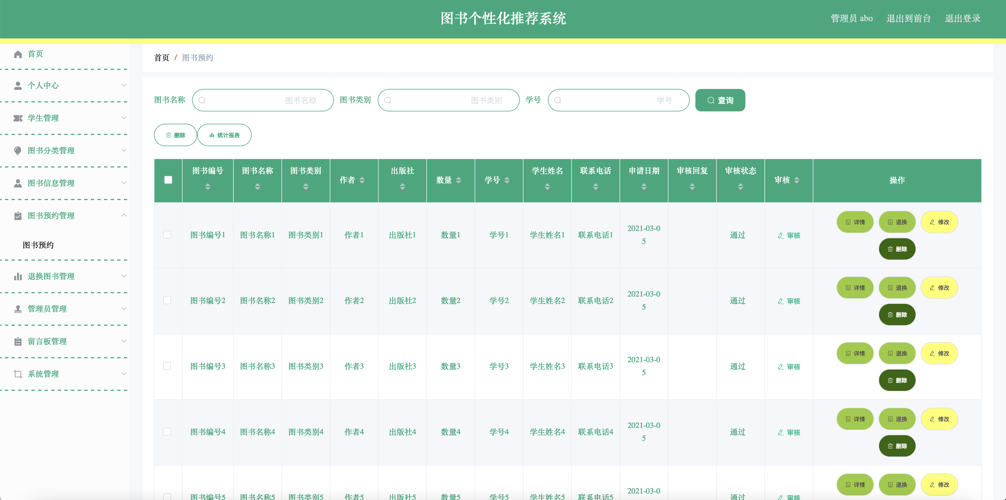
Task: Expand the 学生管理 chevron
Action: coord(124,118)
